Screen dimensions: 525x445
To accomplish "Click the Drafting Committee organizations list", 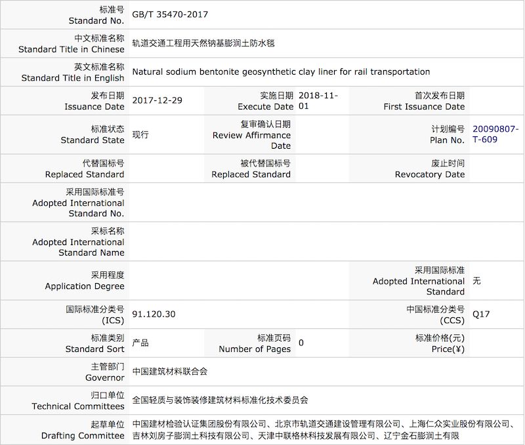I will pyautogui.click(x=322, y=429).
